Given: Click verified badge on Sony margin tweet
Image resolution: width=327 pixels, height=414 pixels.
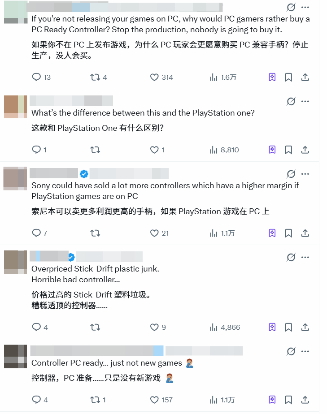Looking at the screenshot, I should click(x=84, y=174).
